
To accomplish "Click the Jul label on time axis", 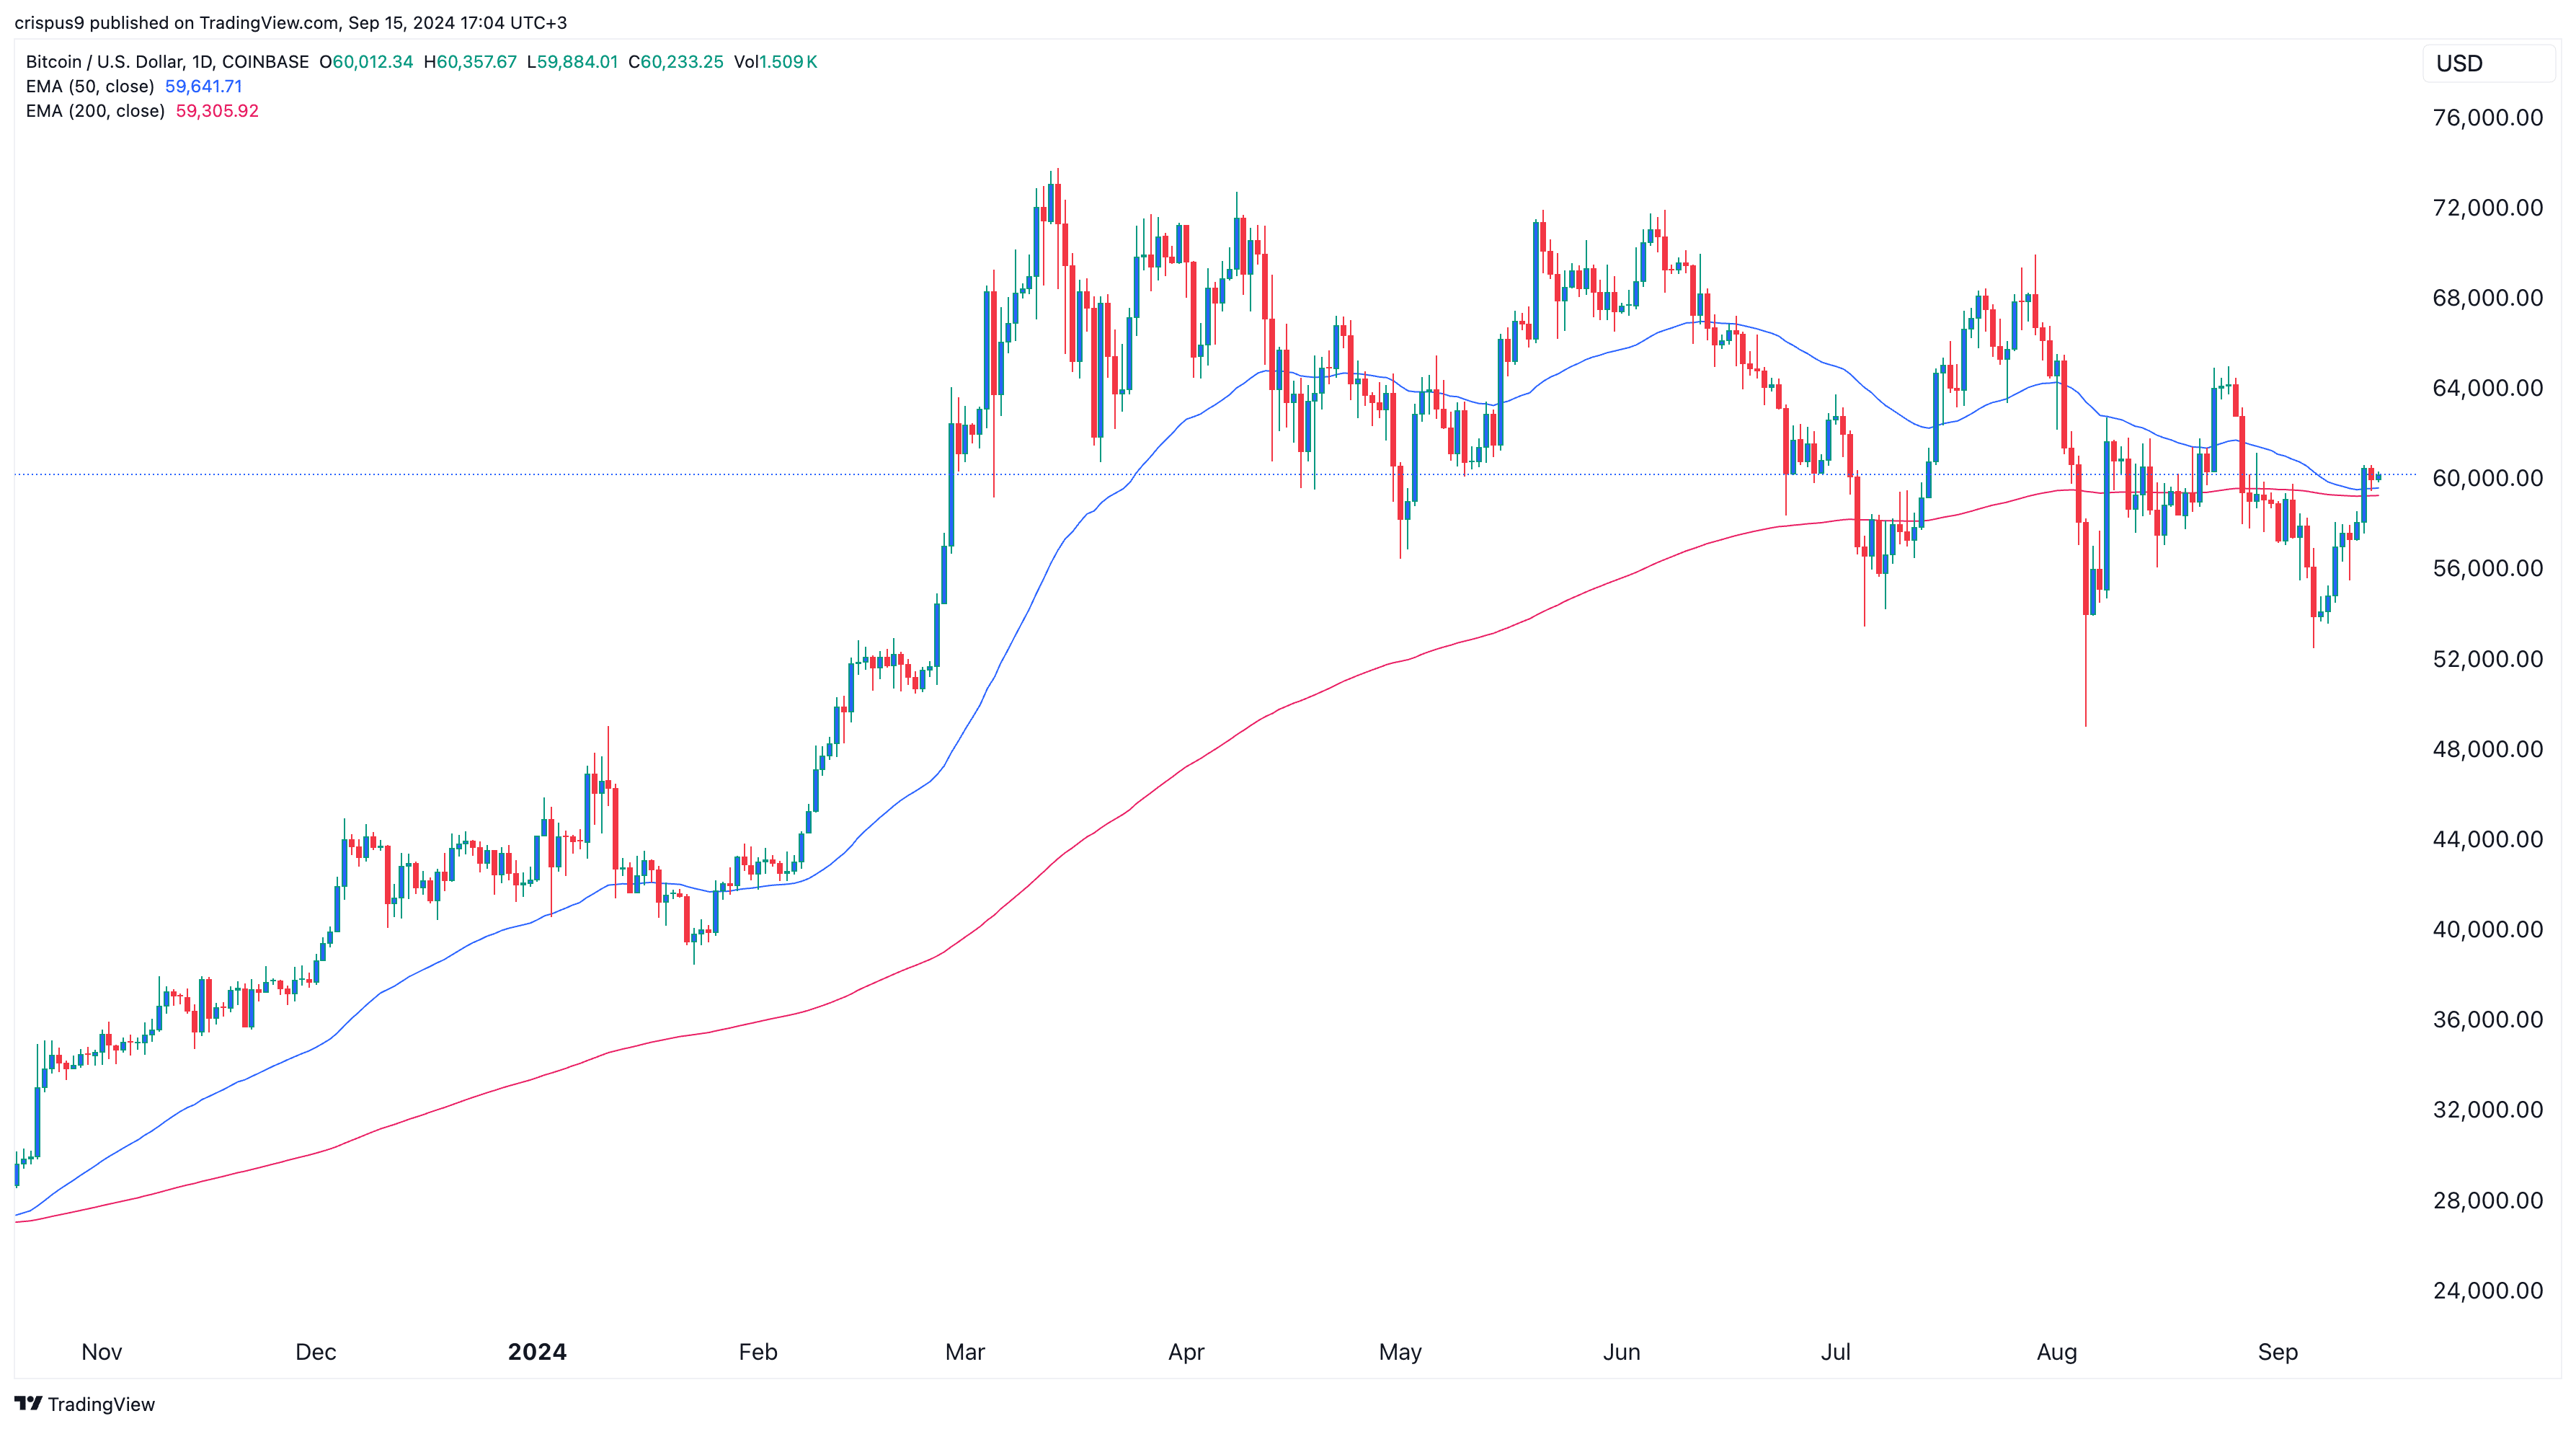I will point(1835,1352).
